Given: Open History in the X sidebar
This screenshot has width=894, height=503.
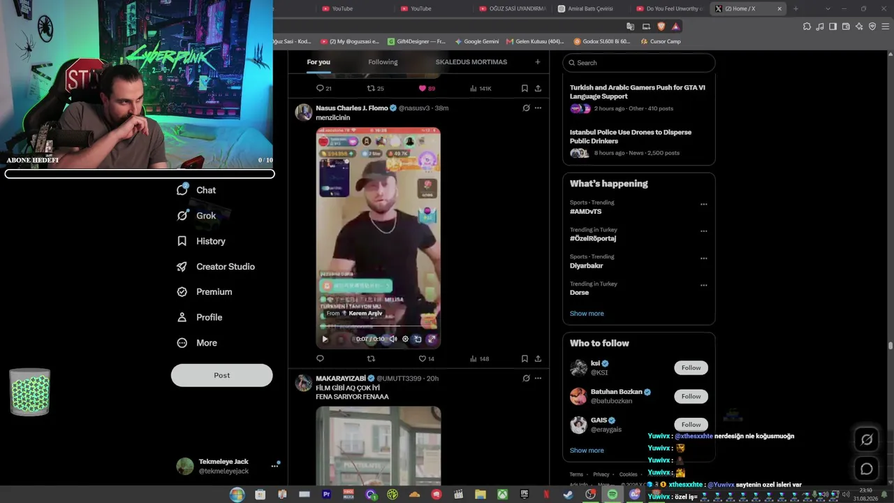Looking at the screenshot, I should pyautogui.click(x=201, y=241).
